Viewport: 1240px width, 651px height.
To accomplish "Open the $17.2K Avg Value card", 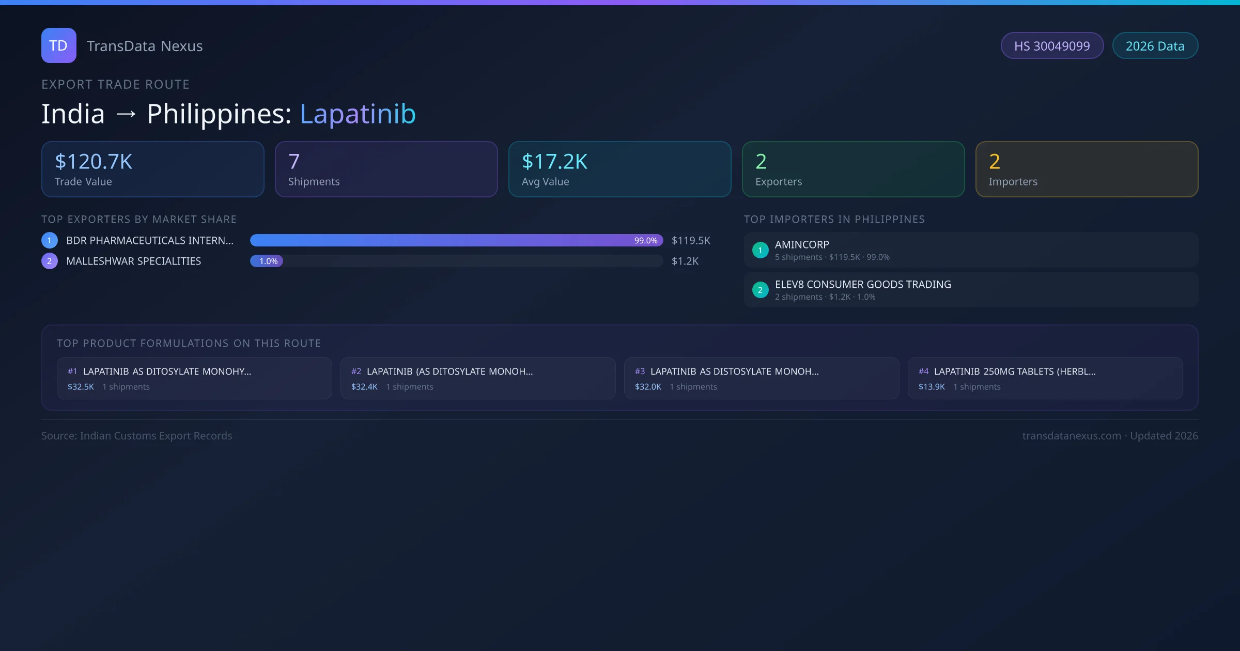I will click(619, 169).
